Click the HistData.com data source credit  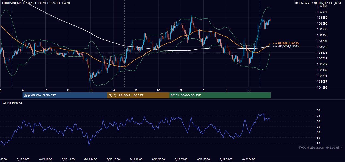[x=320, y=147]
